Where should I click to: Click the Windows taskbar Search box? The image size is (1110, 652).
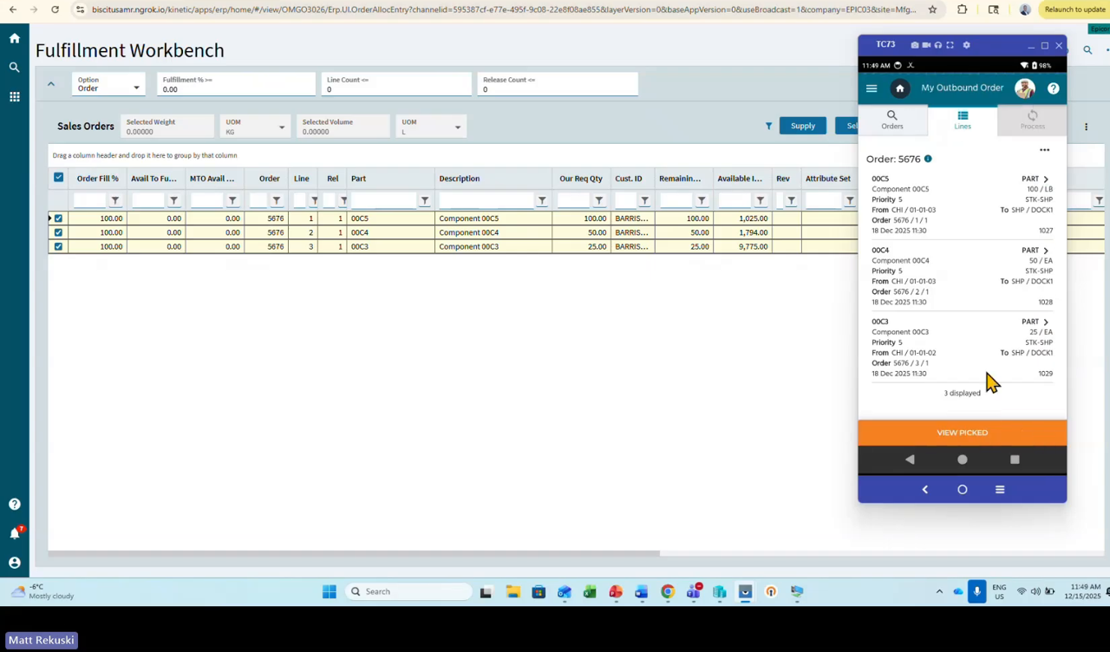coord(408,591)
